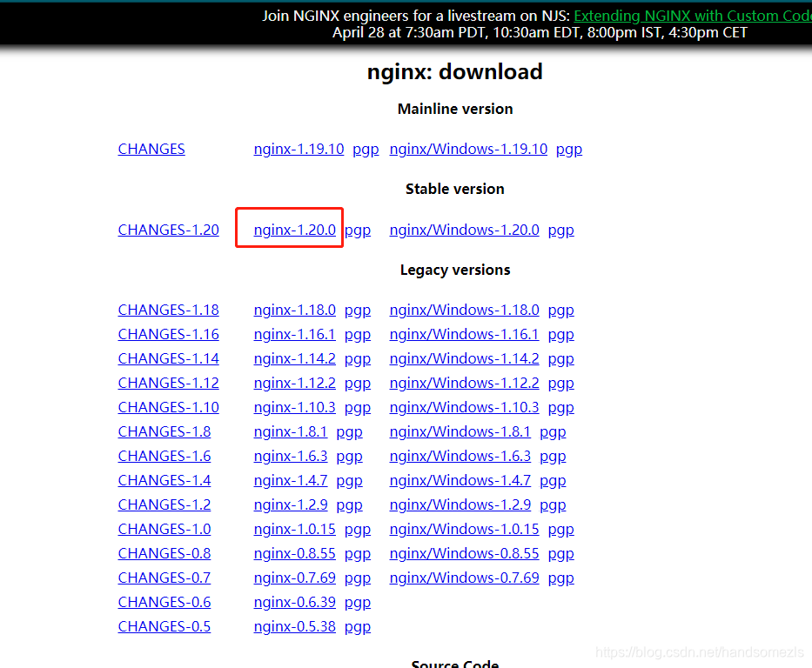Open CHANGES-1.4 link
Image resolution: width=812 pixels, height=668 pixels.
(x=164, y=480)
